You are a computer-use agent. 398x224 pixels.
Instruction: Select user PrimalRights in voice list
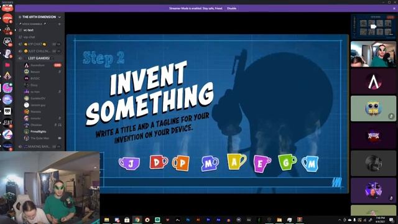click(39, 131)
